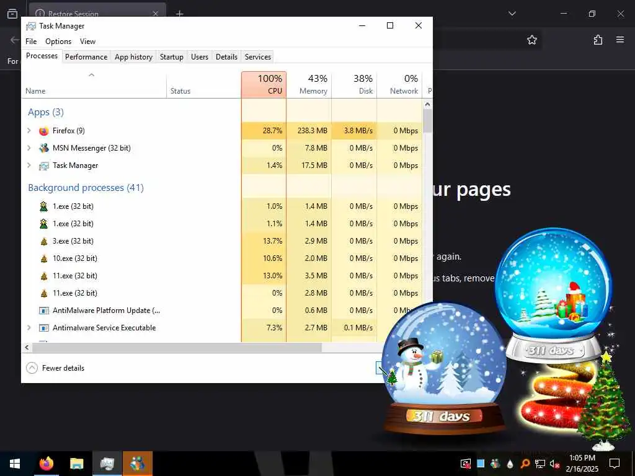635x476 pixels.
Task: Open Firefox list-all-tabs dropdown chevron
Action: [512, 14]
